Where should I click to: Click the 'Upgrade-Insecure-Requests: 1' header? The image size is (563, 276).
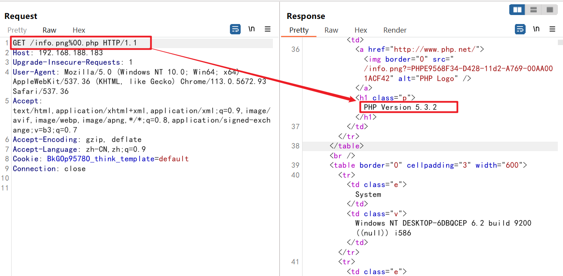73,62
